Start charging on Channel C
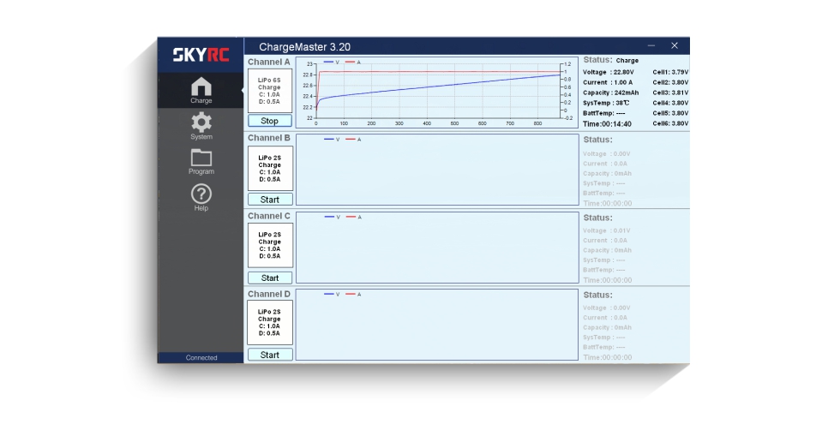Image resolution: width=840 pixels, height=436 pixels. click(x=269, y=278)
